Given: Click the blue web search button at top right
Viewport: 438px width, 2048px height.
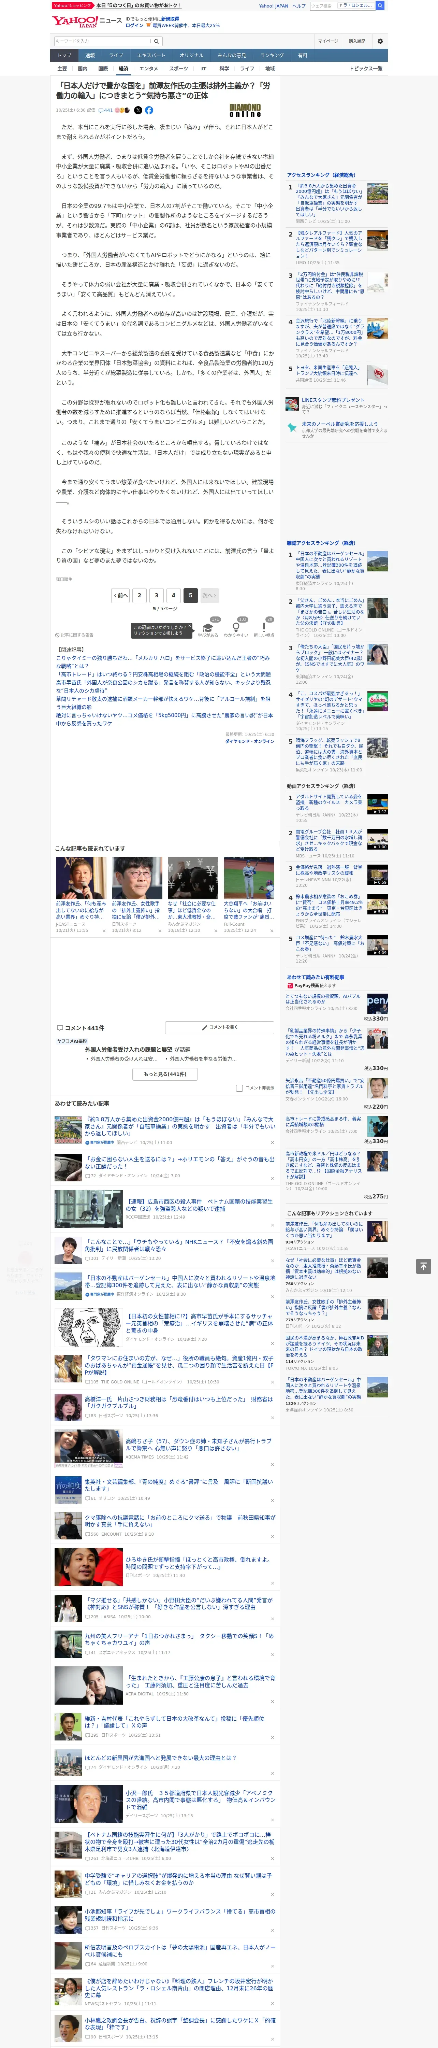Looking at the screenshot, I should 380,5.
